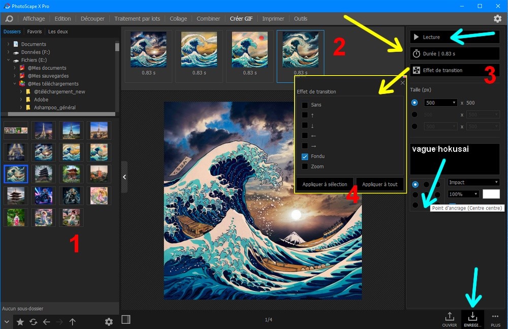Uncheck the Fondu transition option
Image resolution: width=508 pixels, height=329 pixels.
point(304,156)
